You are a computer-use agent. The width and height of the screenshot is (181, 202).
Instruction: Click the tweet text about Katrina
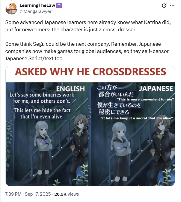tap(88, 26)
